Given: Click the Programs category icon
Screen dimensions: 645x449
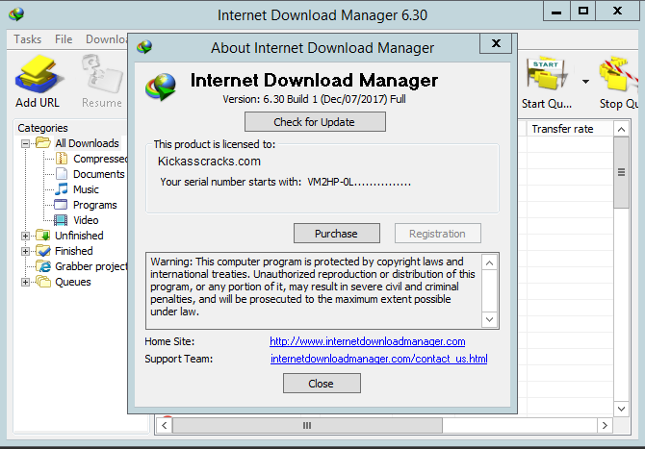Looking at the screenshot, I should point(61,204).
